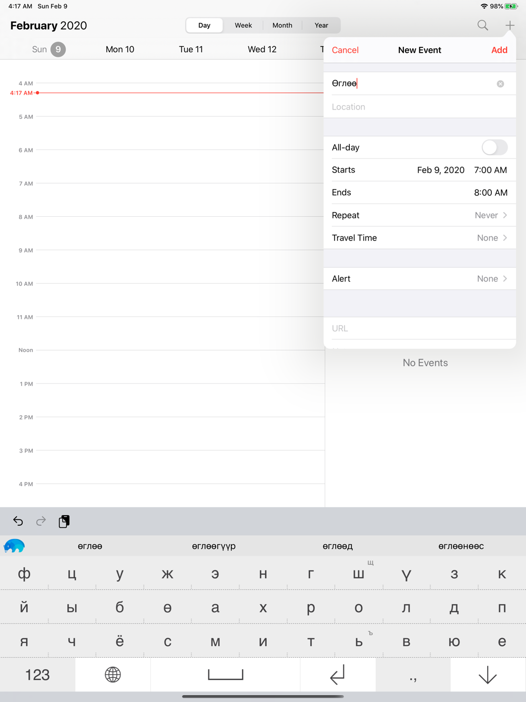This screenshot has height=702, width=526.
Task: Tap the ы key
Action: pyautogui.click(x=72, y=608)
